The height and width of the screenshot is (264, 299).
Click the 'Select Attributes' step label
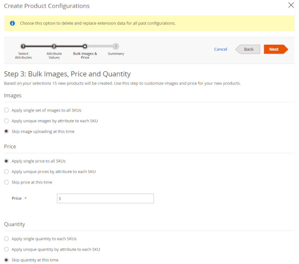coord(23,56)
